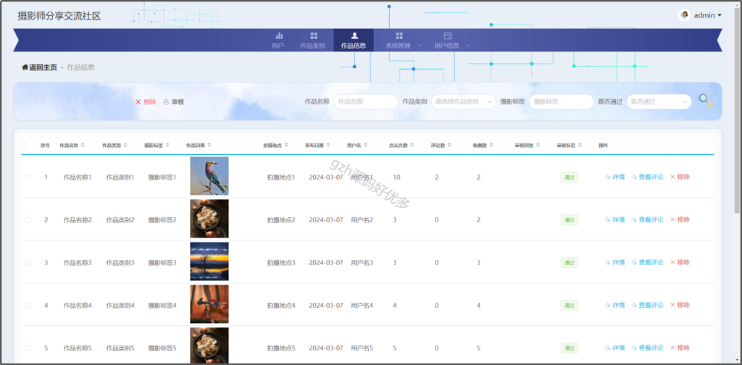
Task: Click the 作品信息 breadcrumb text
Action: point(81,67)
